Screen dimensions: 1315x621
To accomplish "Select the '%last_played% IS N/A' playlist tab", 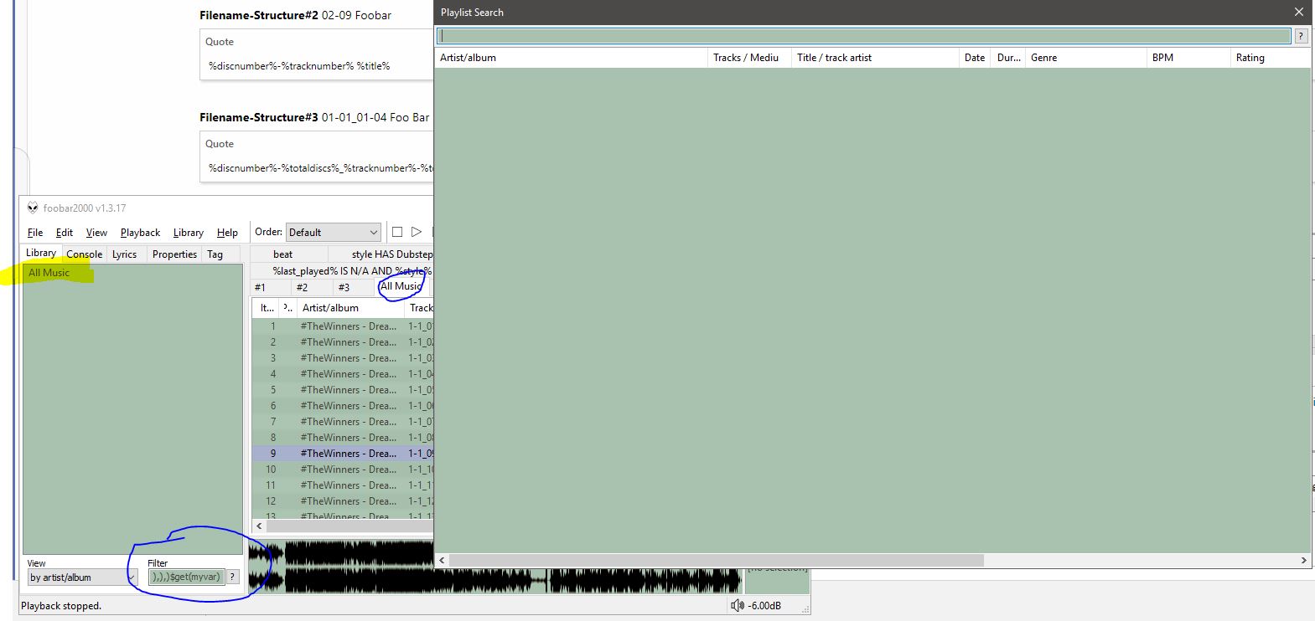I will tap(343, 270).
